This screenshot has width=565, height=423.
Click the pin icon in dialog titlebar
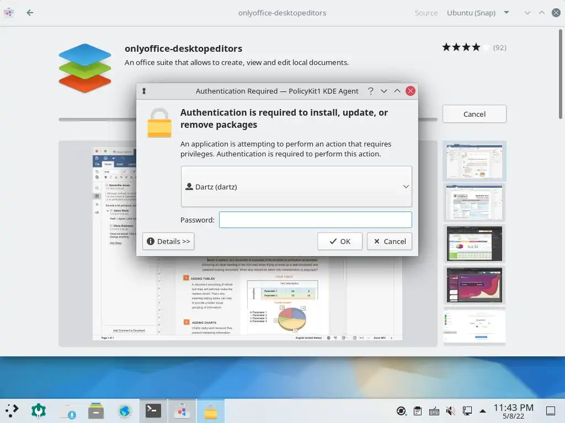[144, 91]
